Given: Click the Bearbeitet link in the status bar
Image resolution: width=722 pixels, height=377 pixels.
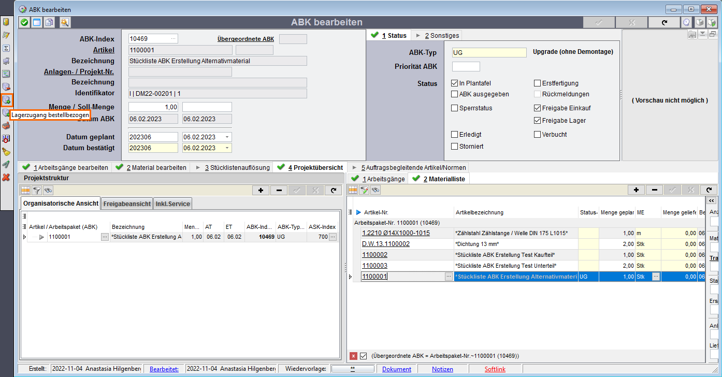Looking at the screenshot, I should click(x=164, y=369).
